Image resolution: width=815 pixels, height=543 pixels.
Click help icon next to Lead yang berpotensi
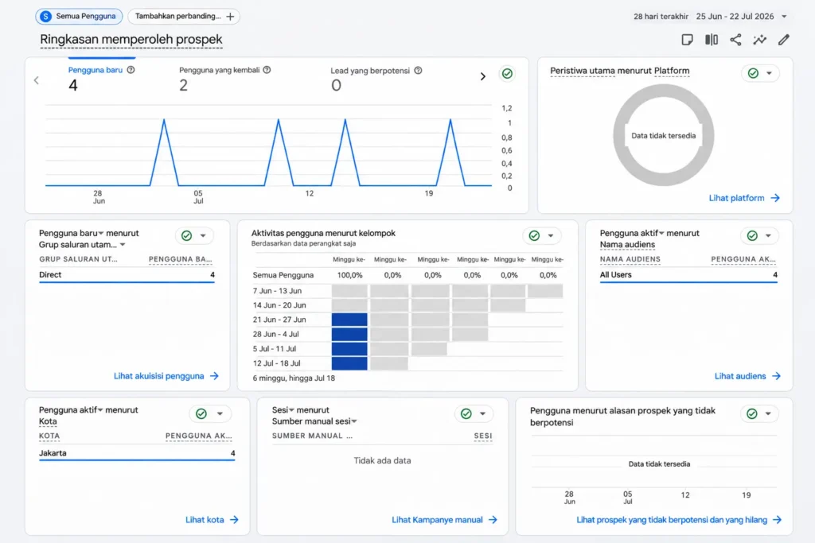point(418,70)
